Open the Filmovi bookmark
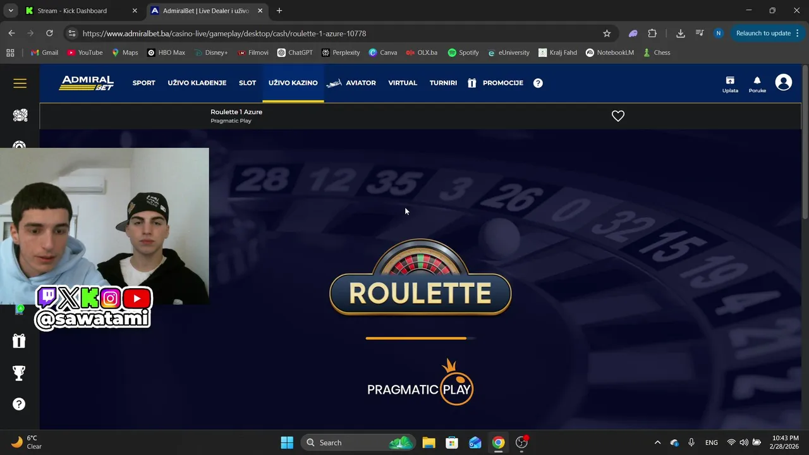This screenshot has width=809, height=455. point(253,52)
